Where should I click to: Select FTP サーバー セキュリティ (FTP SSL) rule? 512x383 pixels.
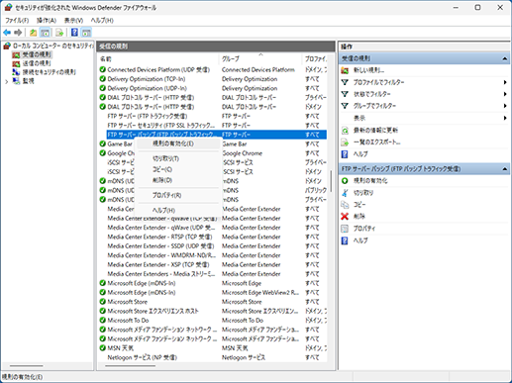pyautogui.click(x=160, y=126)
